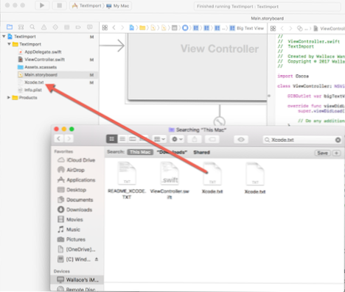Open Big Text View jump bar segment
Viewport: 345px width, 292px height.
pos(247,28)
